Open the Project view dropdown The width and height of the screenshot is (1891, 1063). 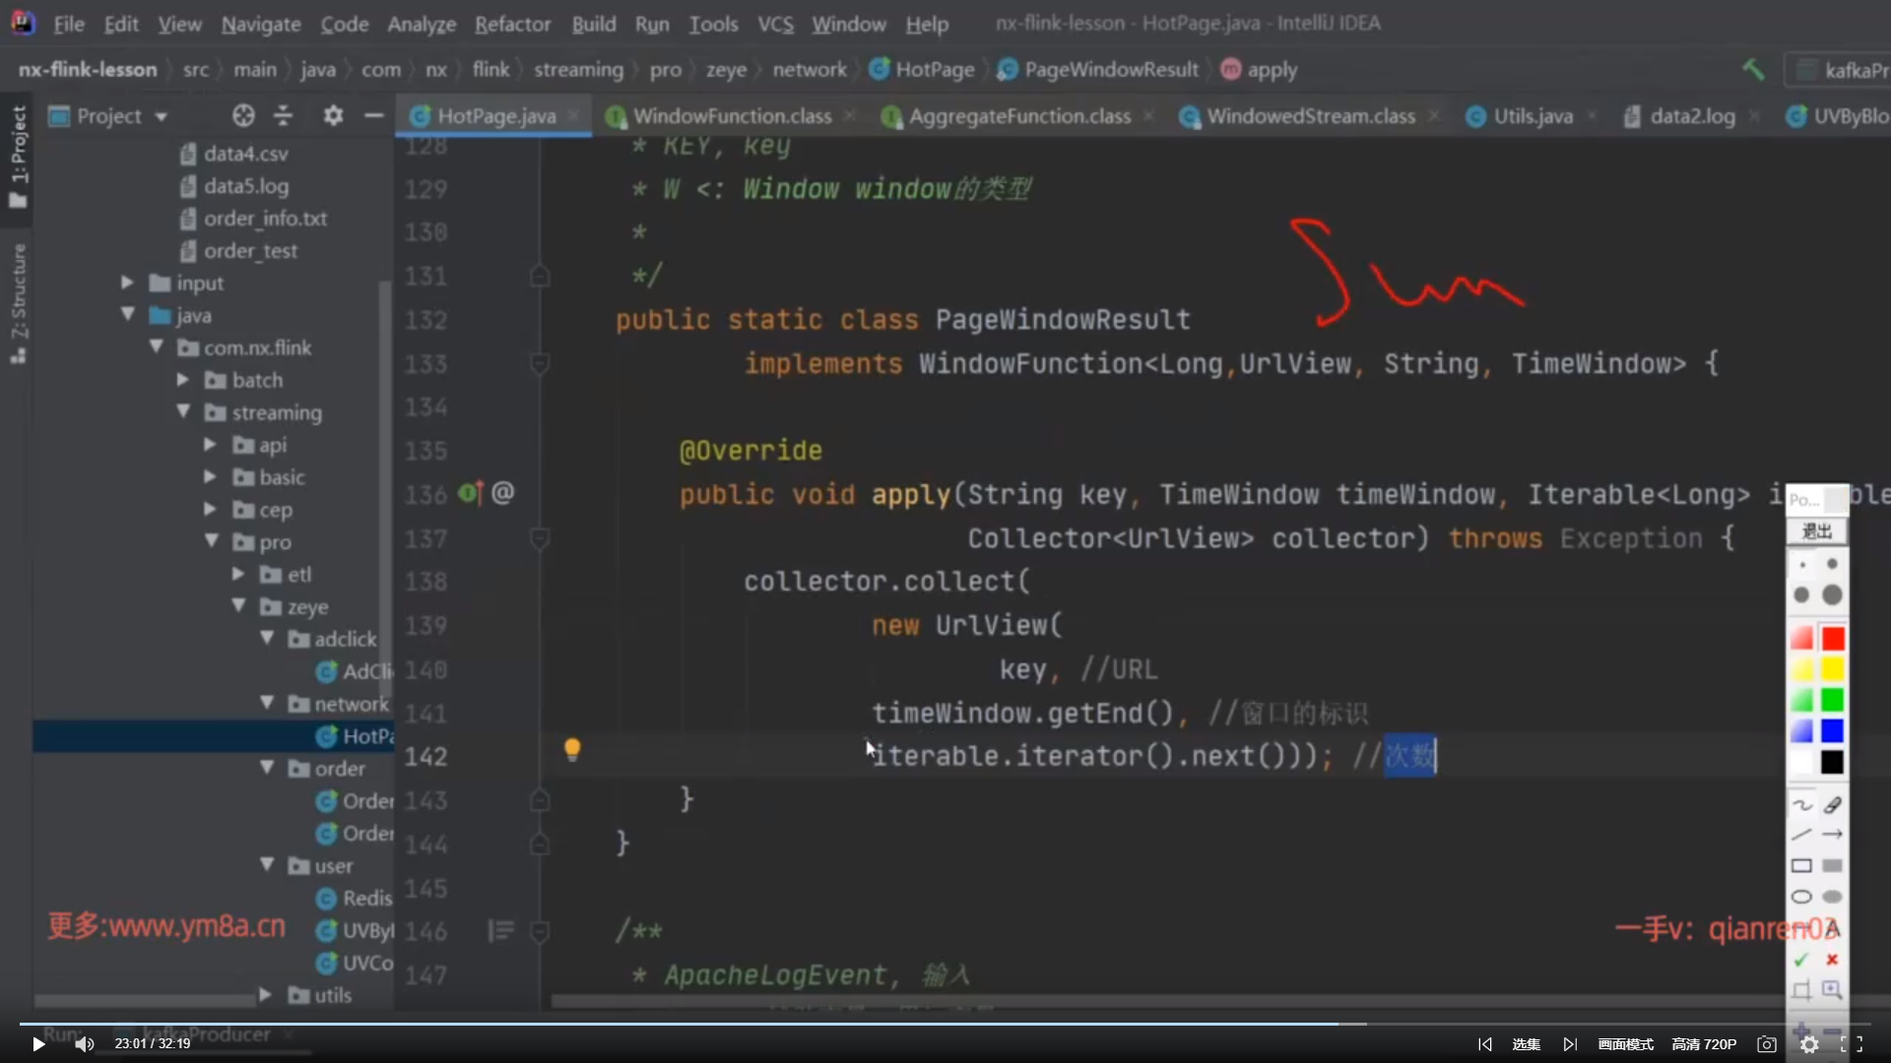click(x=161, y=116)
